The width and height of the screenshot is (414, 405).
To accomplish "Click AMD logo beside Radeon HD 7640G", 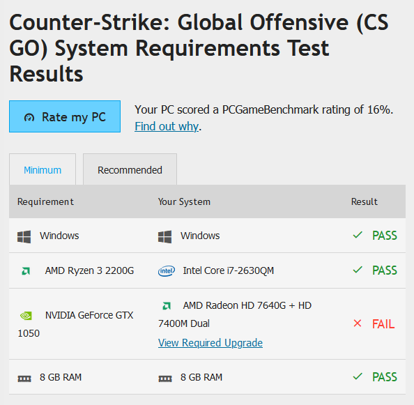I will (167, 306).
